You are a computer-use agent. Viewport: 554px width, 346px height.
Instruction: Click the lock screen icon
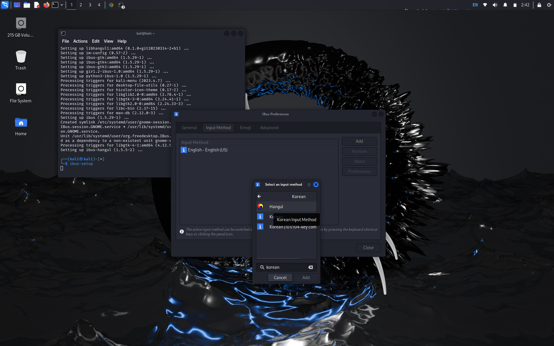(539, 5)
